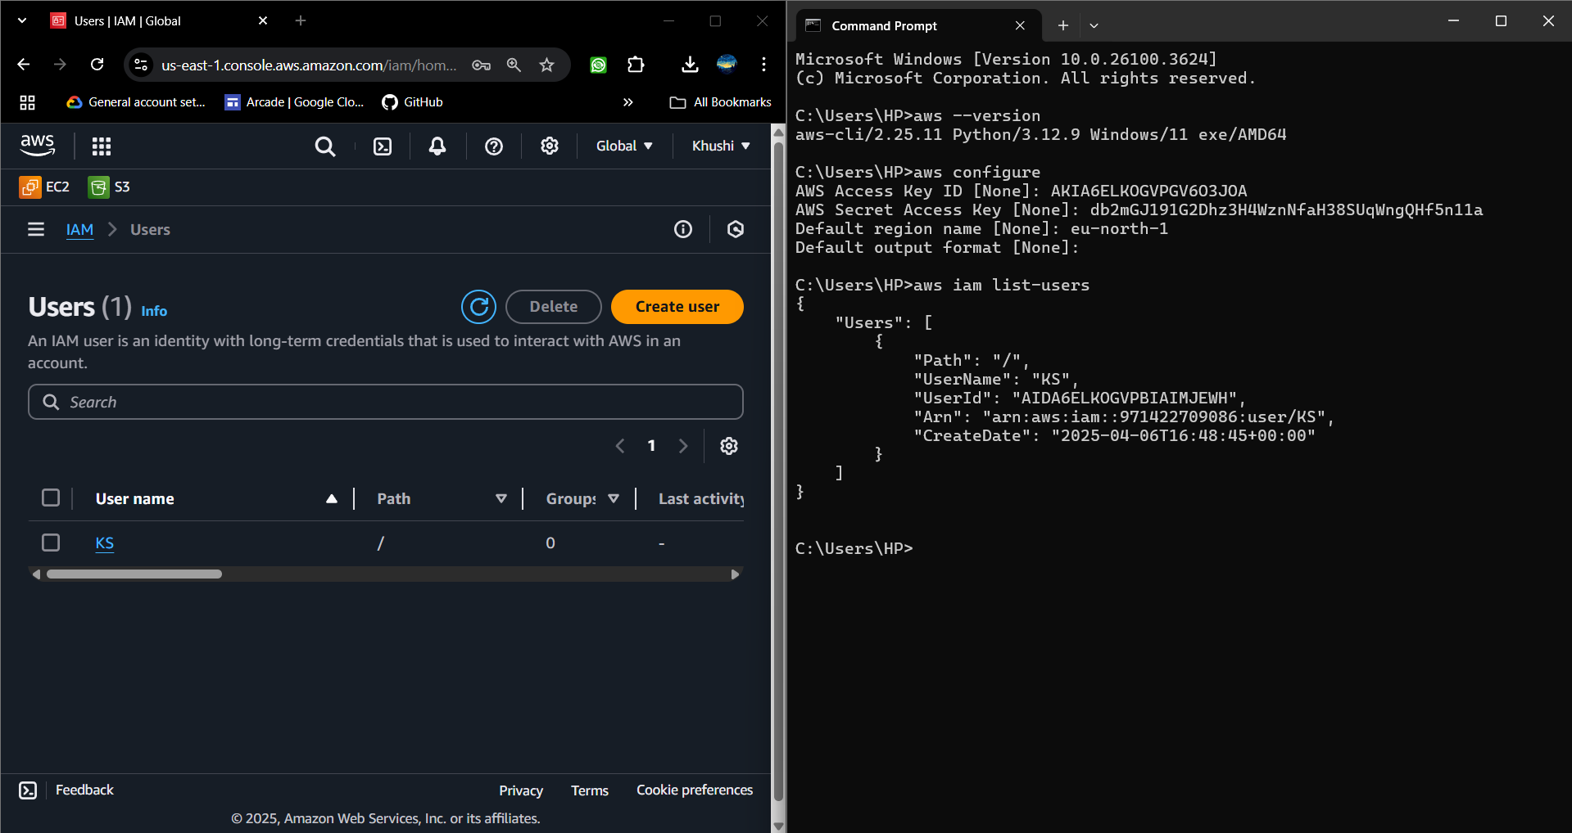Refresh the Users list
The width and height of the screenshot is (1572, 833).
point(479,307)
